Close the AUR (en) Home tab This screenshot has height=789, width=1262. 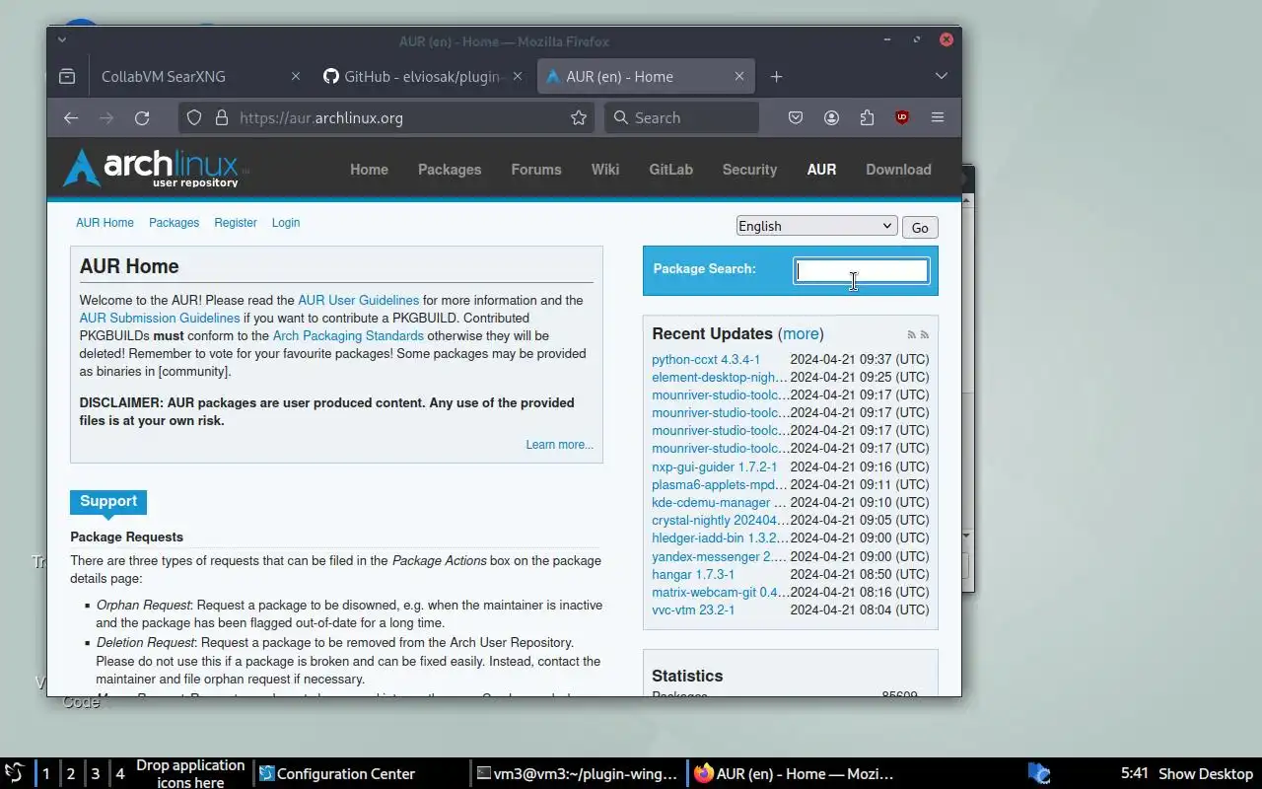tap(739, 76)
